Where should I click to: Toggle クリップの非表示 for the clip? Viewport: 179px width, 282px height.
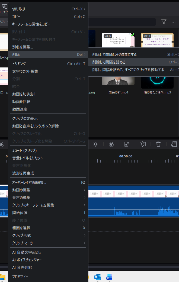(x=25, y=118)
